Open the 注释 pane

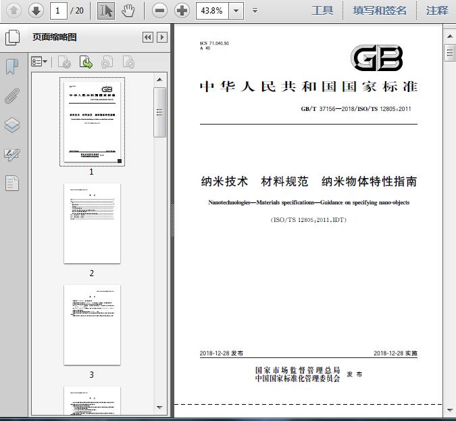pos(437,10)
